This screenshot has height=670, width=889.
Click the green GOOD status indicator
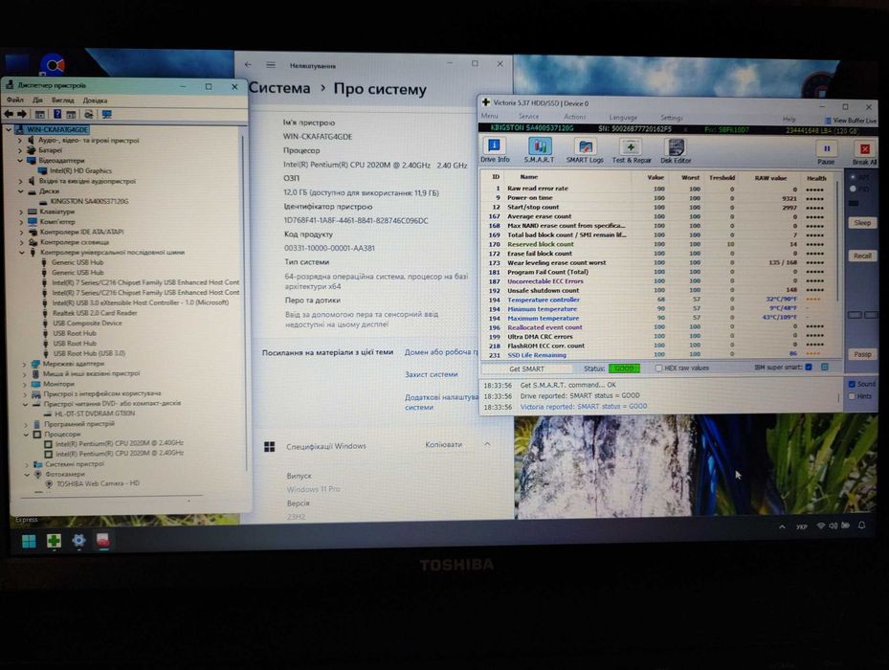624,368
